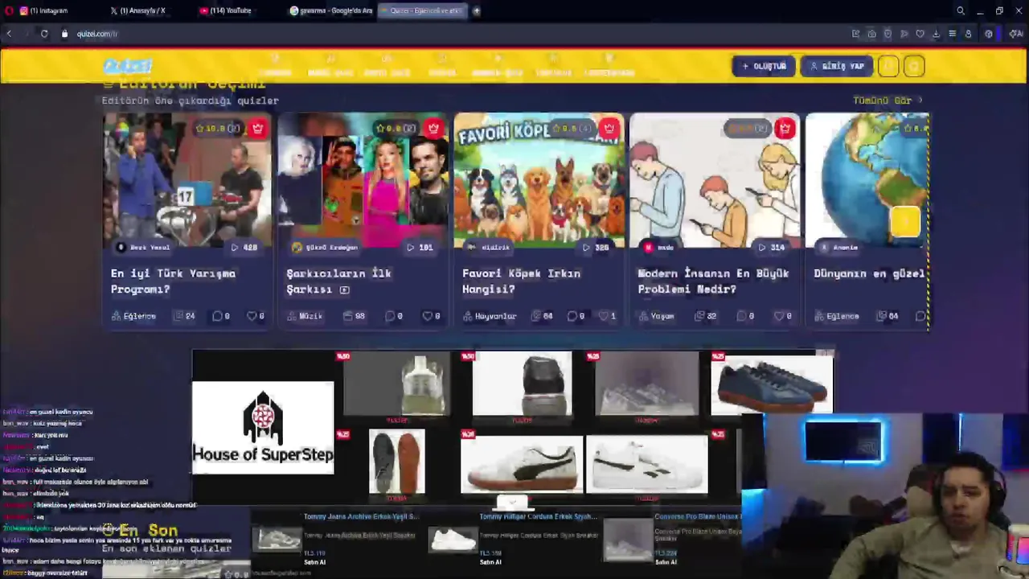The image size is (1029, 579).
Task: Click play count 428 on first quiz card
Action: pyautogui.click(x=244, y=247)
